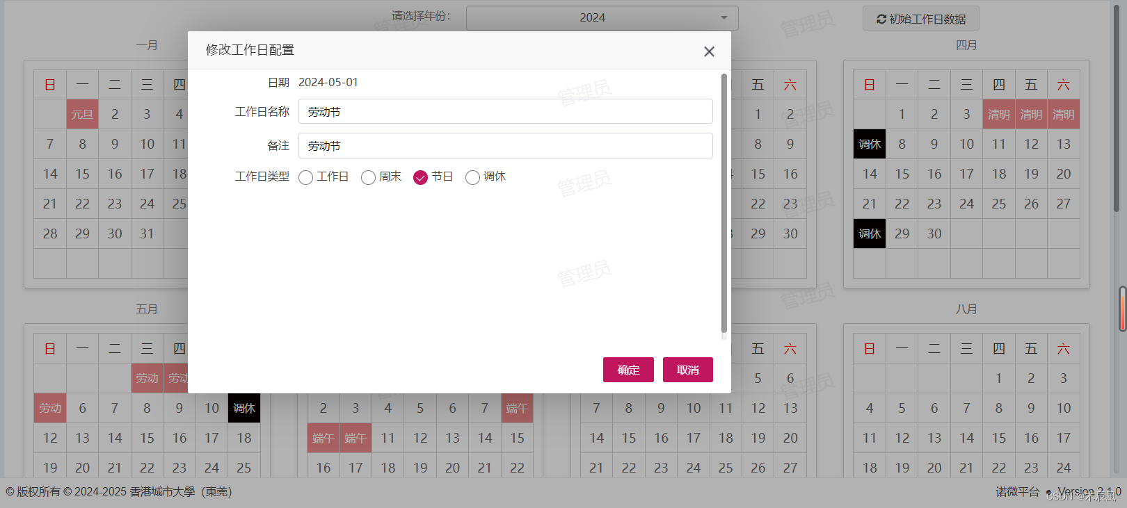This screenshot has height=508, width=1127.
Task: Click the second 清明 cell in April
Action: coord(1031,114)
